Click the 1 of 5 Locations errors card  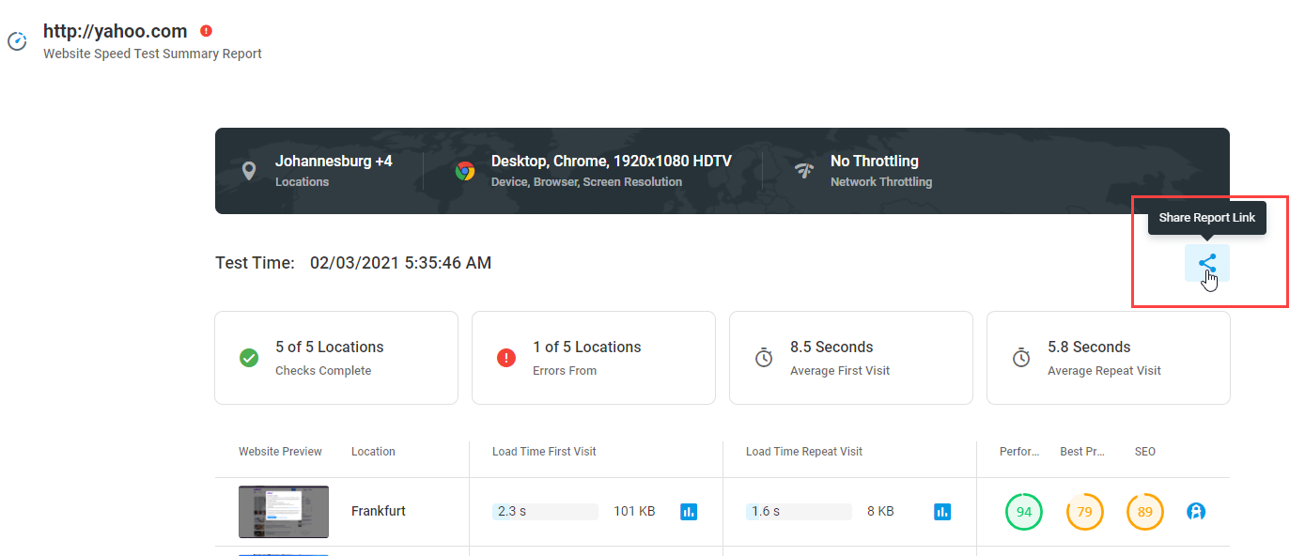click(x=594, y=358)
